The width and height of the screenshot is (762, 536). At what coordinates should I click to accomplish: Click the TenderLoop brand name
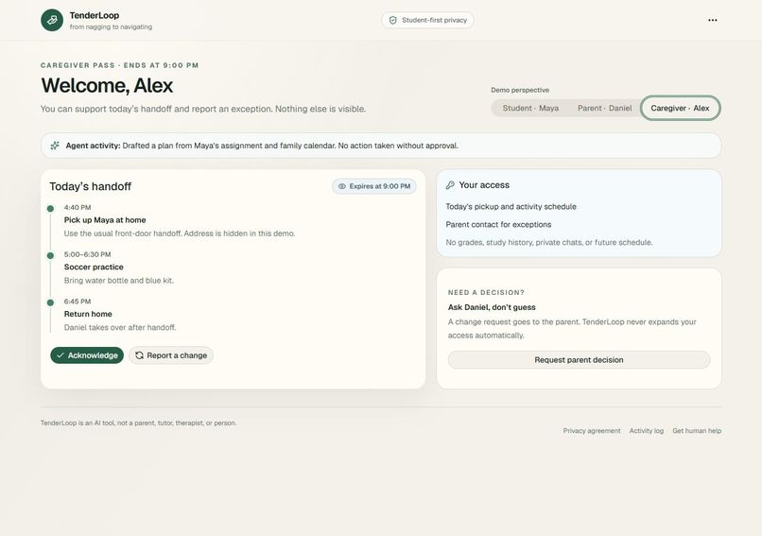[x=95, y=15]
